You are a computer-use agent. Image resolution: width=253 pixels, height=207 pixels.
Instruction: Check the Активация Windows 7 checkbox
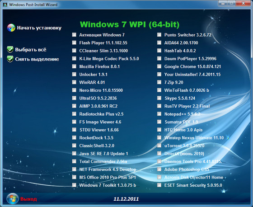(x=74, y=35)
